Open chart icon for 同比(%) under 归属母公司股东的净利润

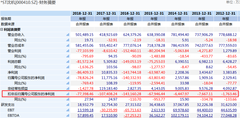(x=68, y=83)
